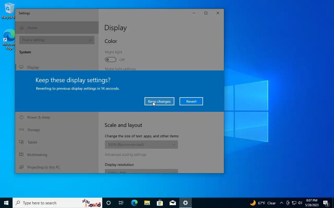The image size is (334, 208).
Task: Click the Find a setting search field
Action: point(57,40)
